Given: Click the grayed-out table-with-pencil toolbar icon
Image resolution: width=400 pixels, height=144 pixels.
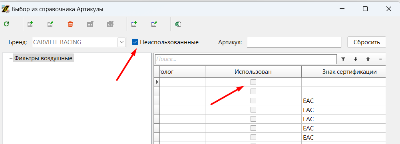Looking at the screenshot, I should tap(90, 24).
